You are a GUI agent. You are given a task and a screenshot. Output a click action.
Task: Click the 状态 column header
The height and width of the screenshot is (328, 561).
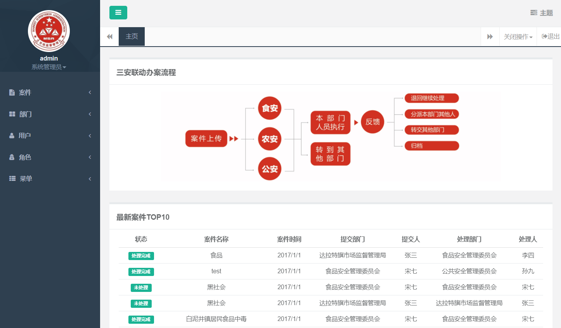[141, 239]
